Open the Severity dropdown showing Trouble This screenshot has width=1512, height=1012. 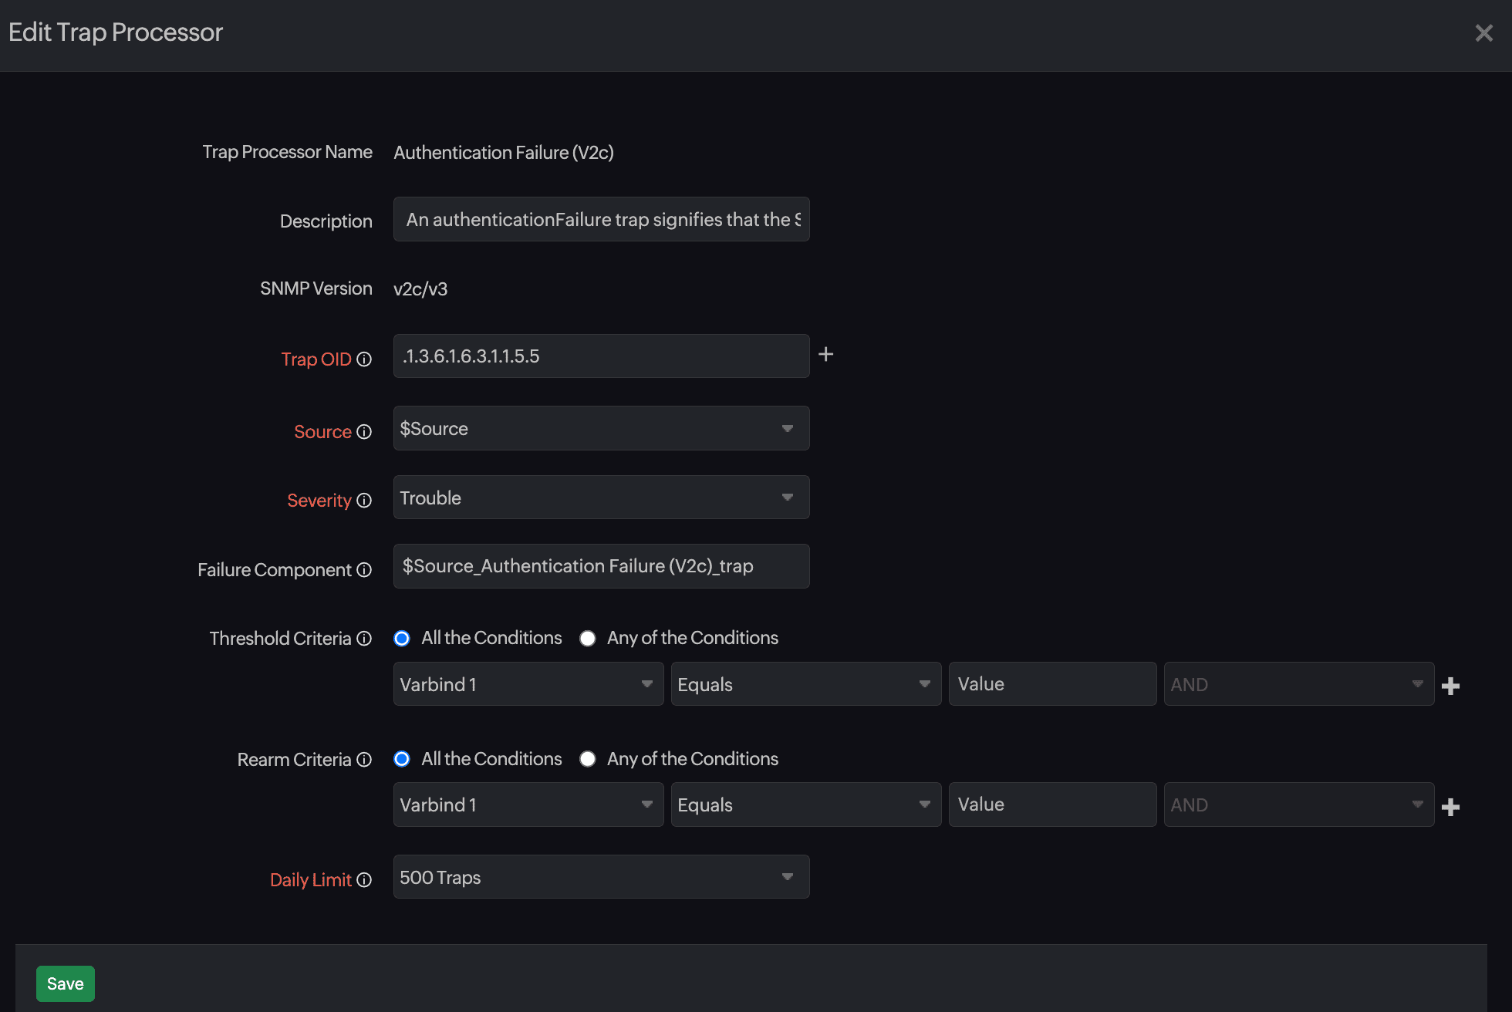coord(601,498)
